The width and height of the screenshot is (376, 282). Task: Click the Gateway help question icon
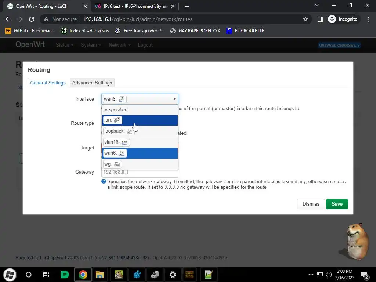coord(104,181)
